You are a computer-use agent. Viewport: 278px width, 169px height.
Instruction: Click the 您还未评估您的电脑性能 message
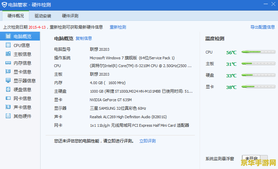point(94,141)
